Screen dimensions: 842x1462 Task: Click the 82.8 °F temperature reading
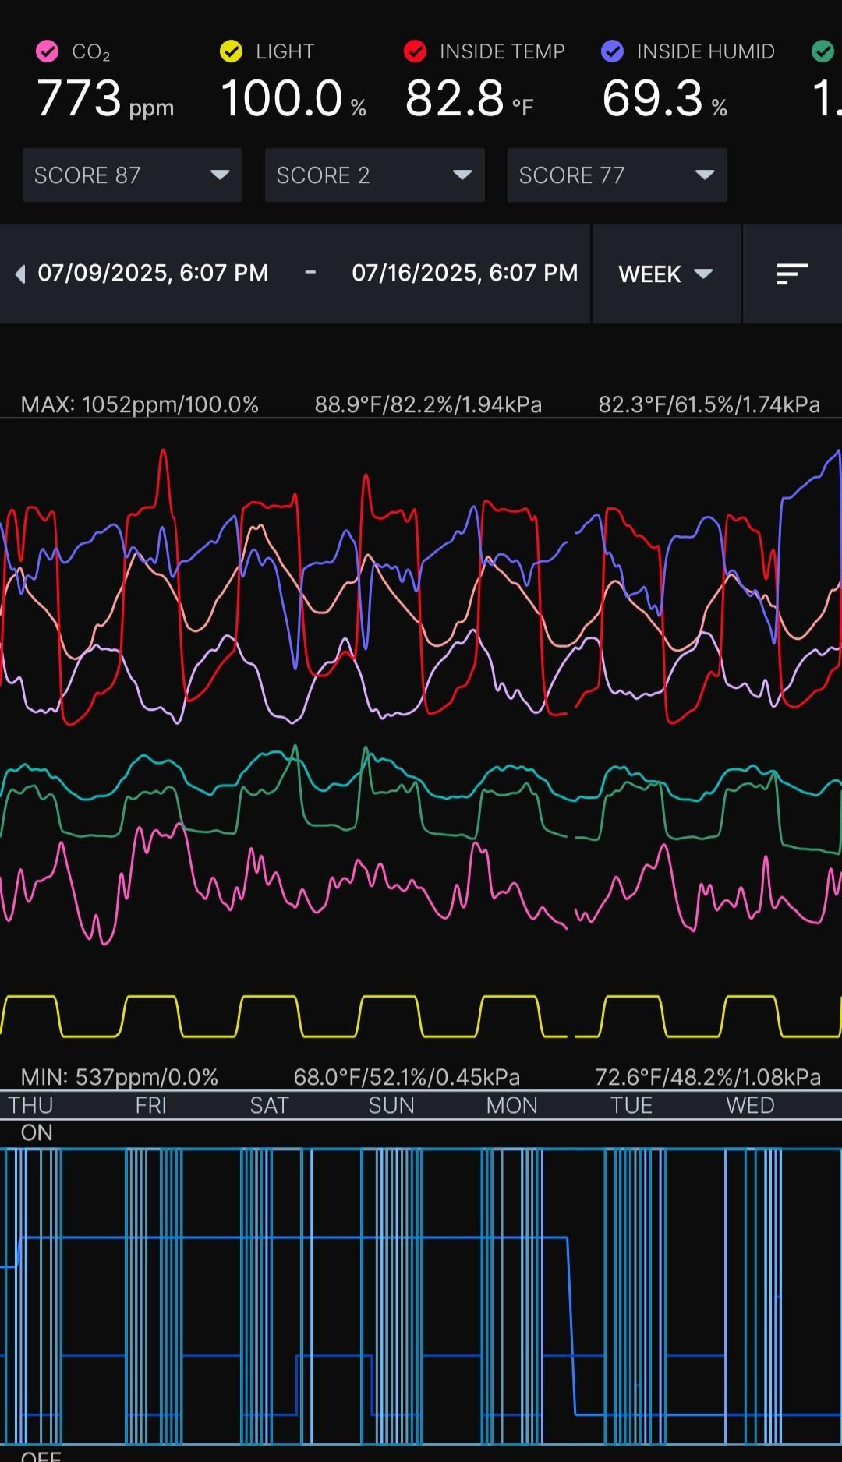(469, 99)
